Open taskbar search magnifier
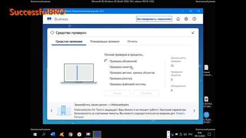 coord(44,135)
